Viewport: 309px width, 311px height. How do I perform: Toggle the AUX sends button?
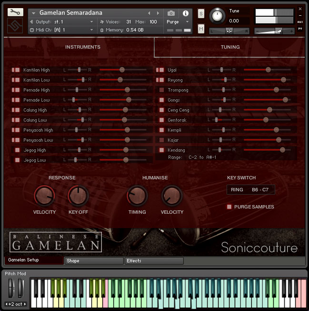(x=300, y=22)
